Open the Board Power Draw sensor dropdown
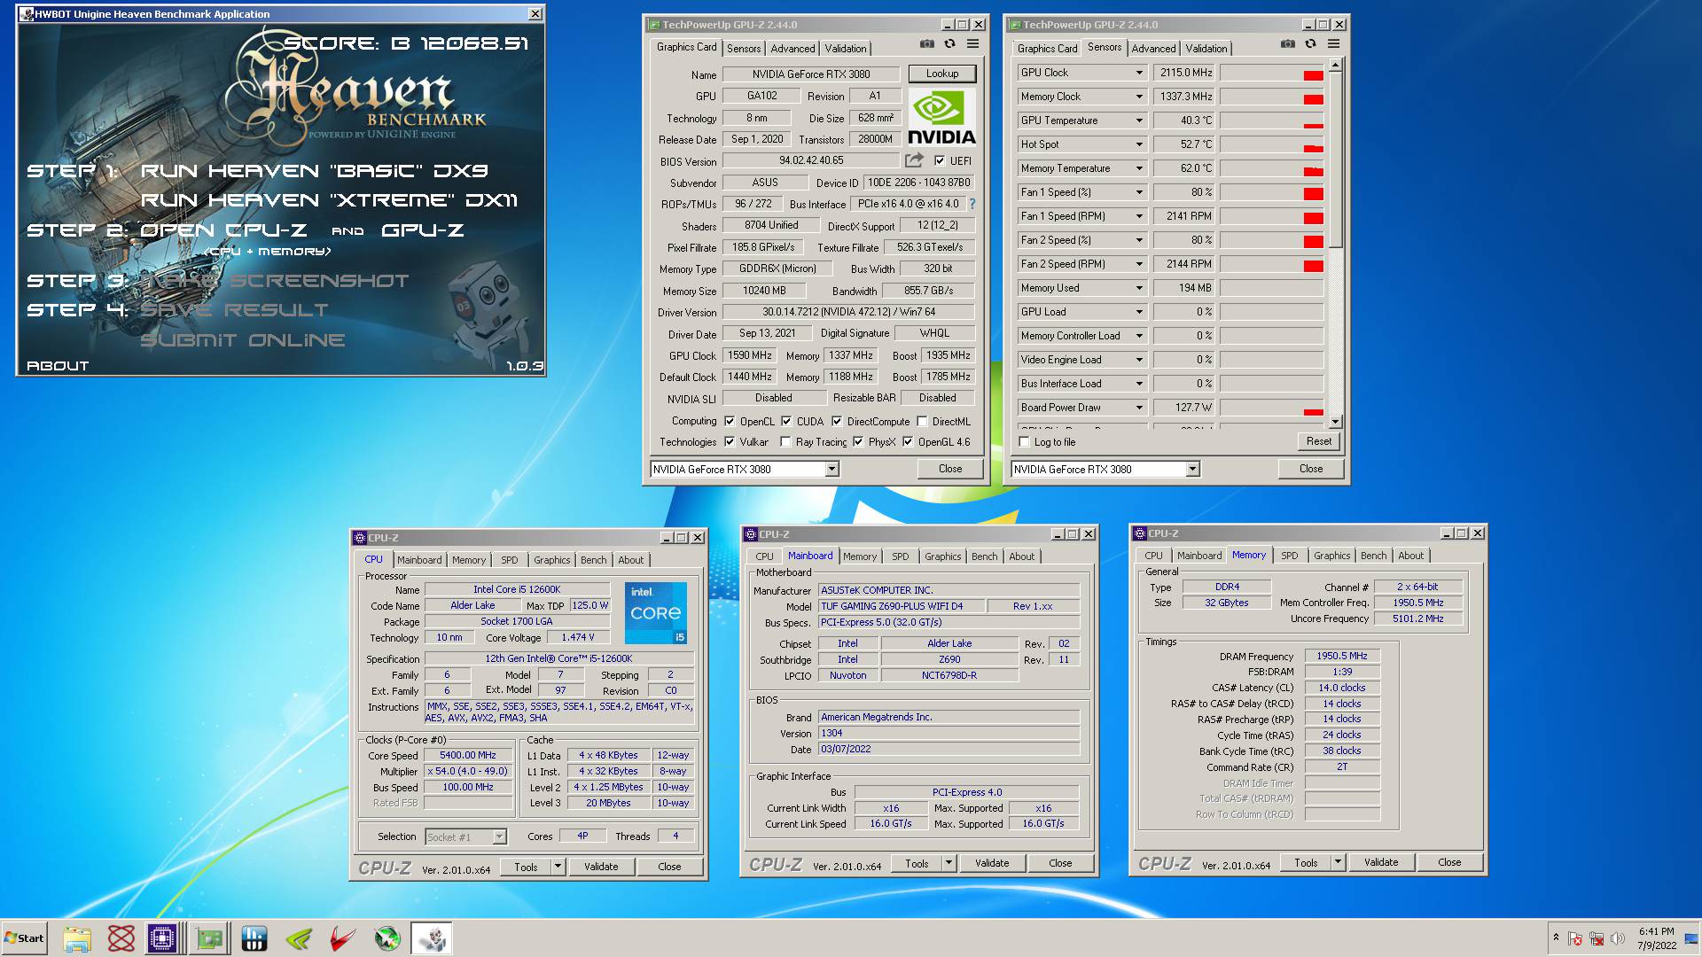The image size is (1702, 957). [x=1139, y=408]
